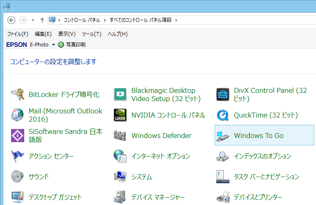Screen dimensions: 316x205
Task: Select the SiSoftware Sandra icon
Action: (18, 136)
